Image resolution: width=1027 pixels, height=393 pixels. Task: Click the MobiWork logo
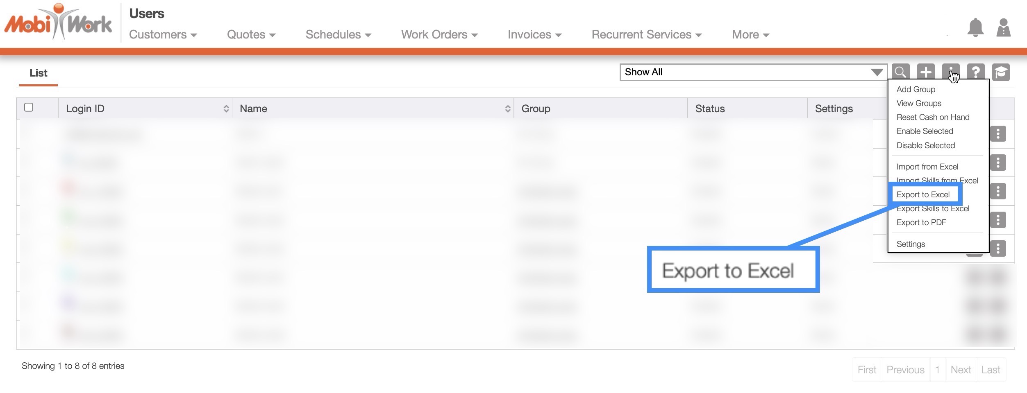point(58,23)
